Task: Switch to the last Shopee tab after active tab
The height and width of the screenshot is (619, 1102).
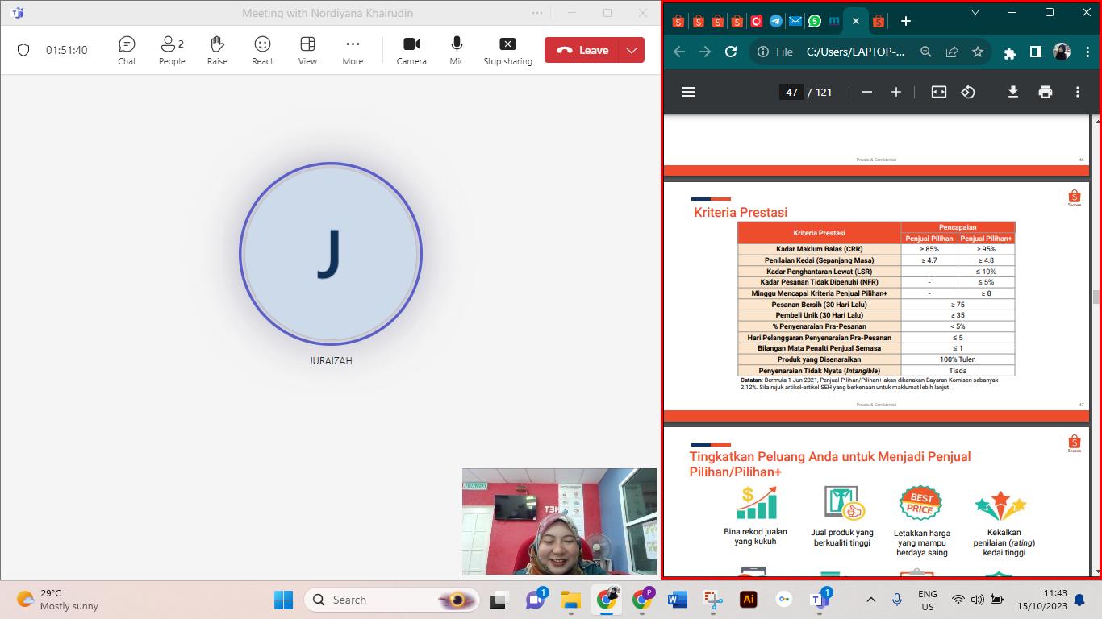Action: (x=878, y=22)
